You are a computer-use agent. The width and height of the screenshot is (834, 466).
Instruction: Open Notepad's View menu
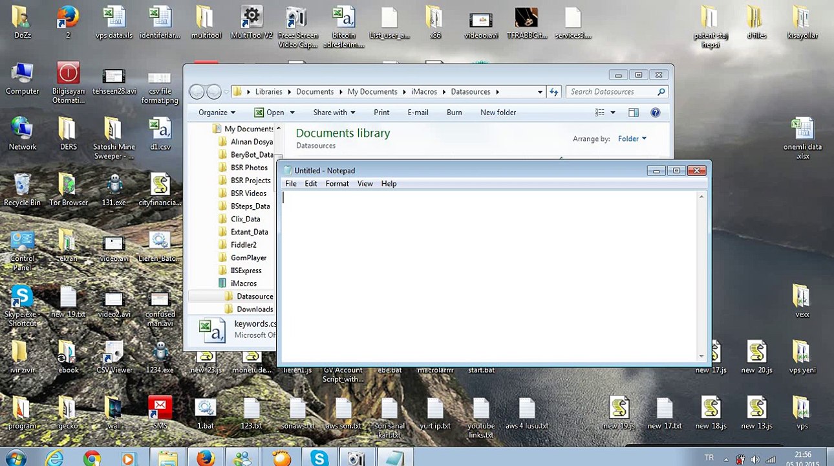(x=365, y=184)
